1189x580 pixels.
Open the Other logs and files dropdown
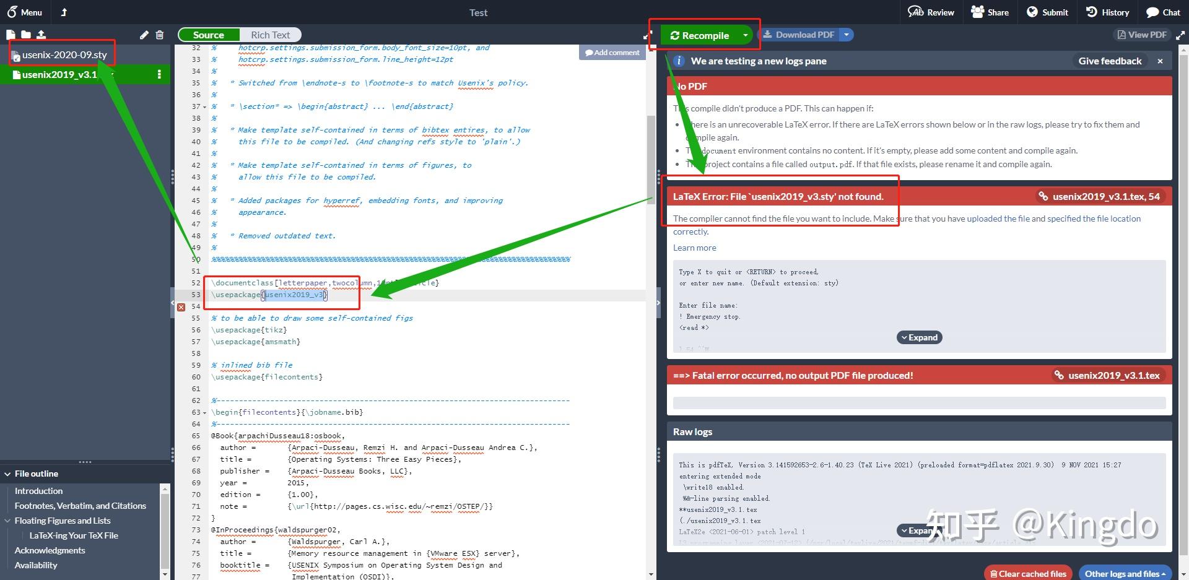(1125, 574)
